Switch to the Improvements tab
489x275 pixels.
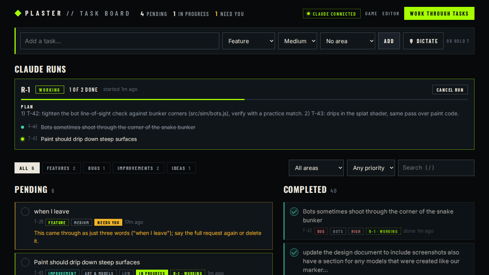[139, 168]
